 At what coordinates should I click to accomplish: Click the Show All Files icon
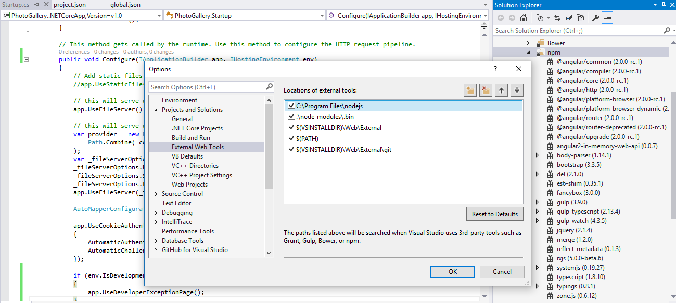click(580, 18)
